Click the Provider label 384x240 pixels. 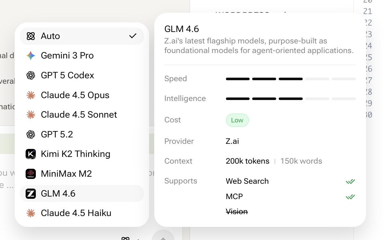[x=179, y=141]
